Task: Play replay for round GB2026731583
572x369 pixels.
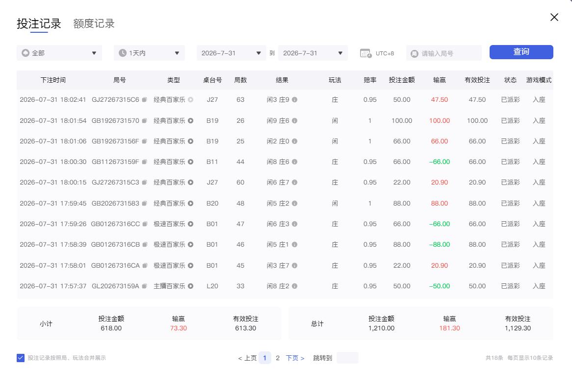Action: coord(190,204)
